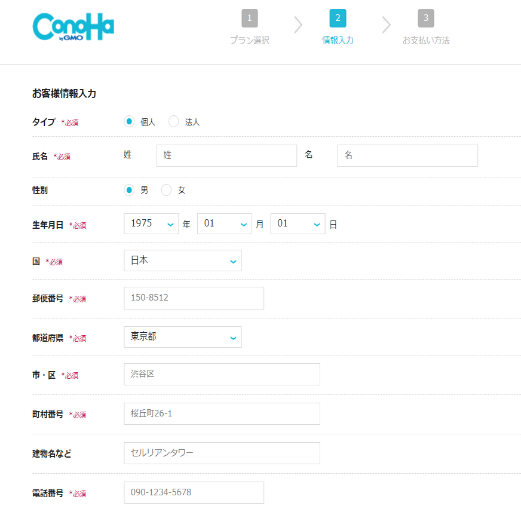This screenshot has width=521, height=521.
Task: Click the 電話番号 phone number field
Action: (194, 492)
